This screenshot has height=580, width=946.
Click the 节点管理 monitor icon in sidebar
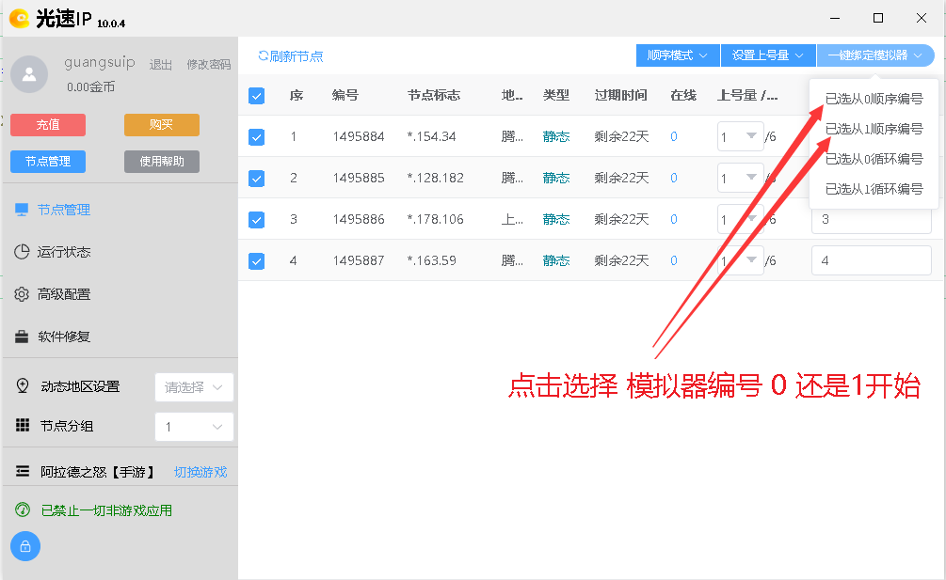tap(23, 210)
